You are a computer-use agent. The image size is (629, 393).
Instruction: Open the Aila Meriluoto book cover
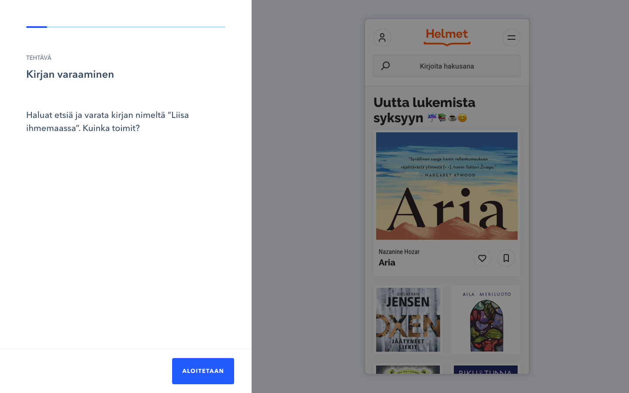[x=486, y=320]
